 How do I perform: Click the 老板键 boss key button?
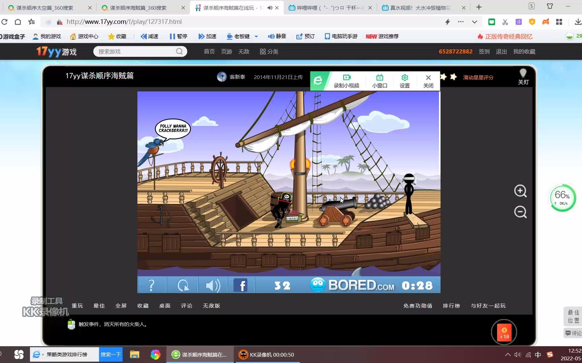(x=238, y=36)
